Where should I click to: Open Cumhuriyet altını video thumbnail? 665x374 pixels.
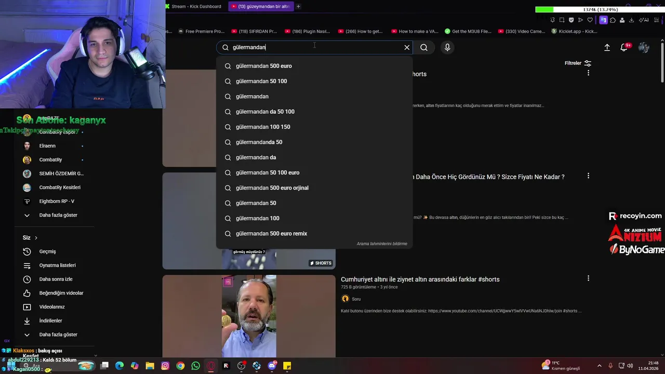(x=249, y=316)
